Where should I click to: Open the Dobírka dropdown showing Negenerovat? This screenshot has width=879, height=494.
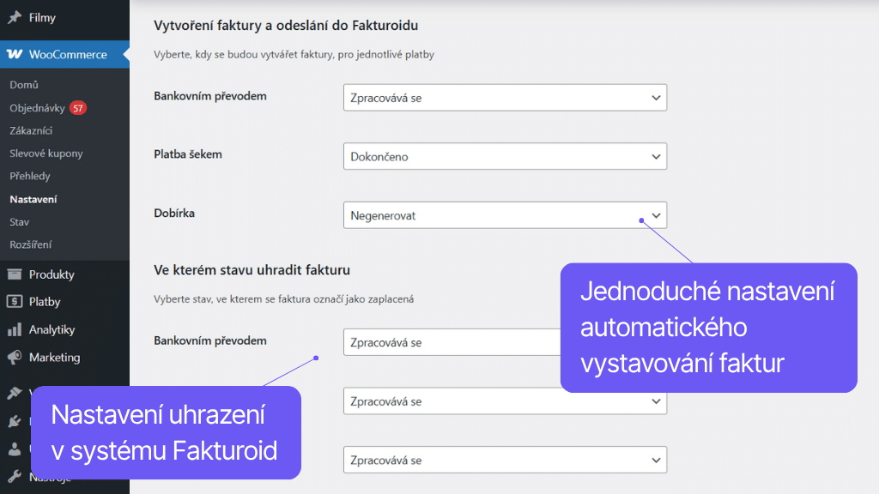(x=504, y=215)
